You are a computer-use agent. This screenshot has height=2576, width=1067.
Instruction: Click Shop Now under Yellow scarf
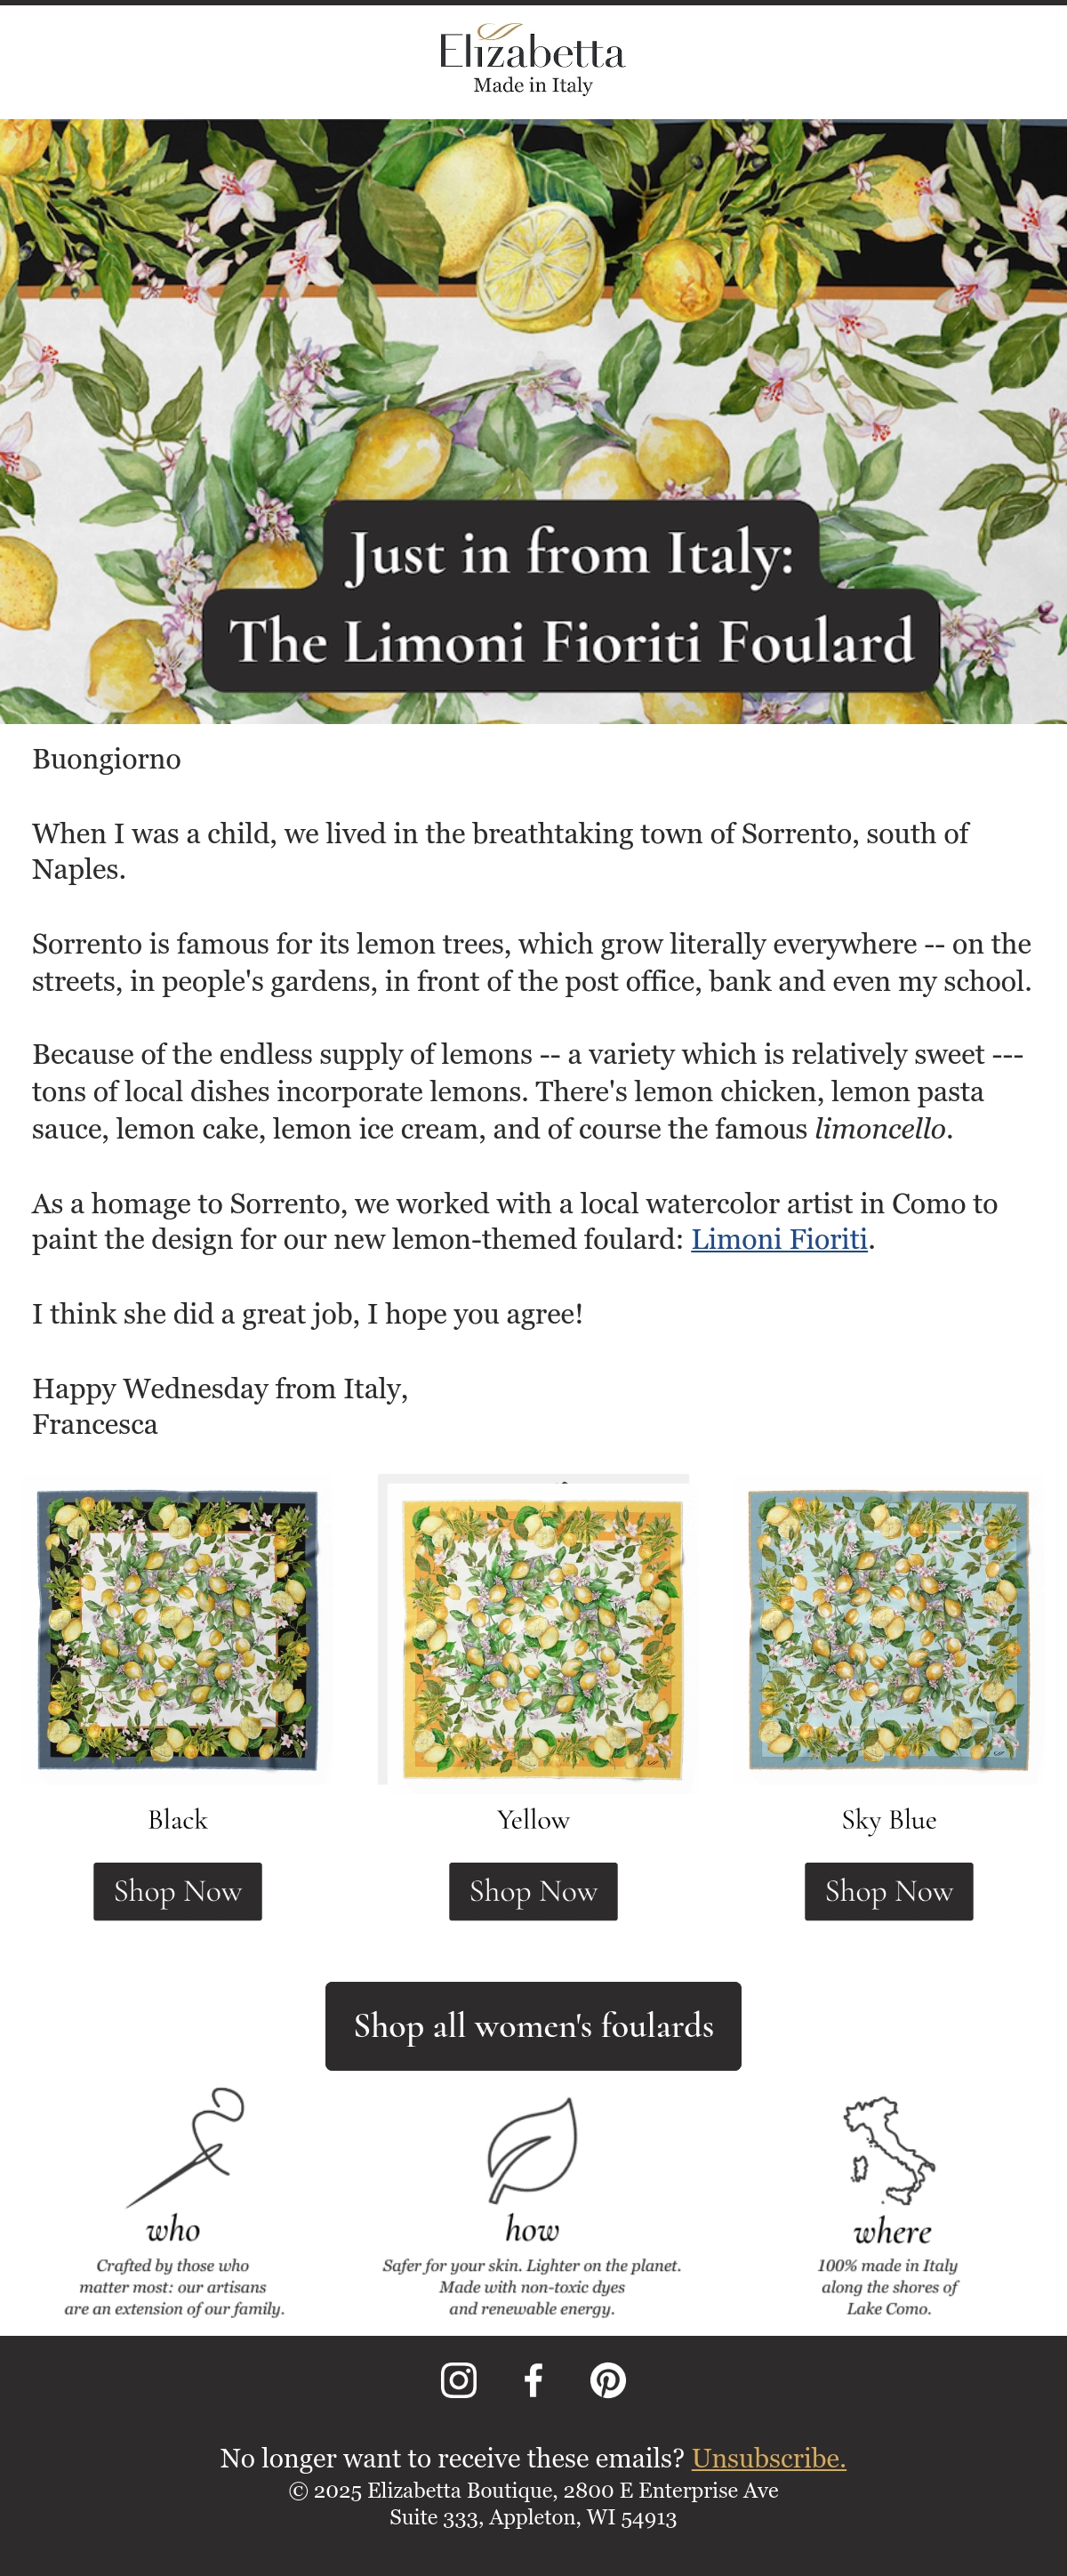(x=533, y=1891)
